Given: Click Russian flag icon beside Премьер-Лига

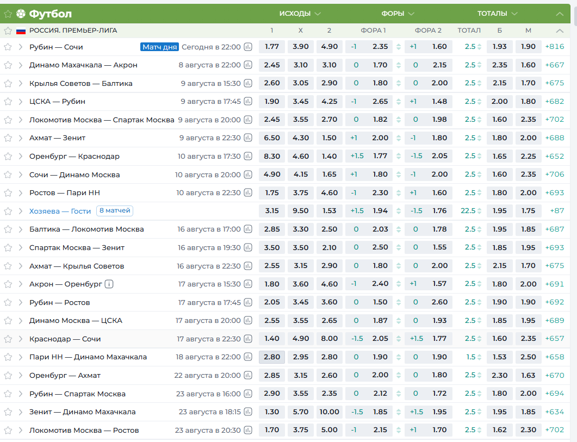Looking at the screenshot, I should coord(21,31).
